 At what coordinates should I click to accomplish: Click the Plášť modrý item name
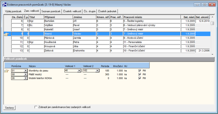pos(35,74)
